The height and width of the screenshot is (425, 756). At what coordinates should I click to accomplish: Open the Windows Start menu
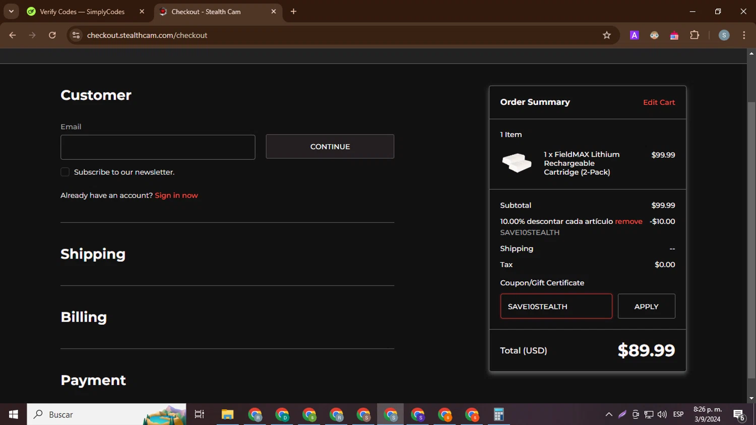14,414
